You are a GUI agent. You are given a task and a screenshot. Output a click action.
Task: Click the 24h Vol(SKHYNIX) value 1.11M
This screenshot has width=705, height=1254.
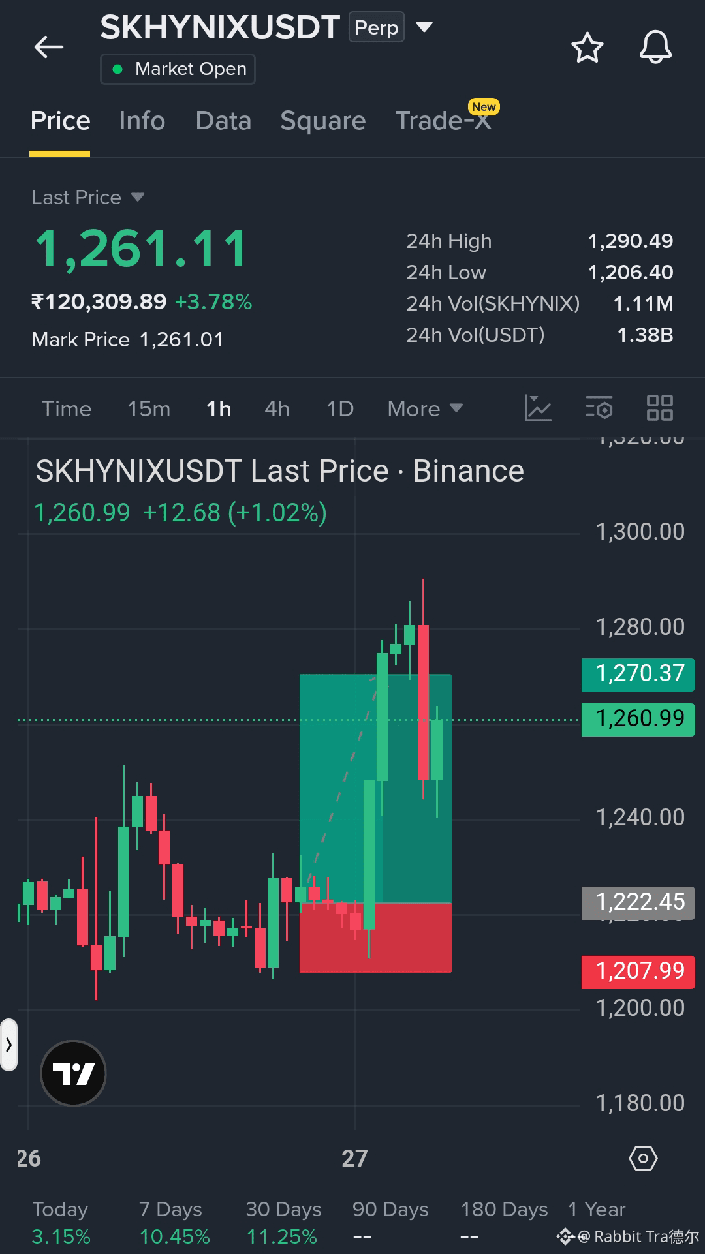[643, 304]
